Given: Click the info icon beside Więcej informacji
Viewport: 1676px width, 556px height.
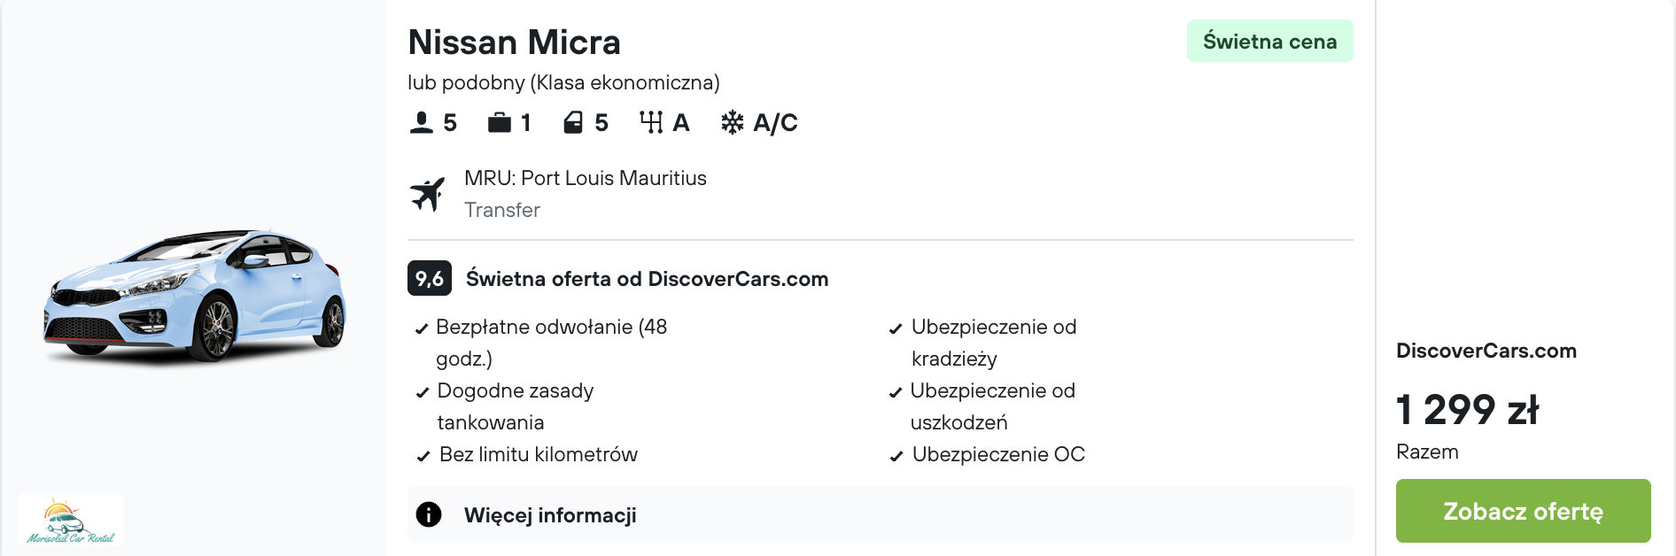Looking at the screenshot, I should pos(429,514).
